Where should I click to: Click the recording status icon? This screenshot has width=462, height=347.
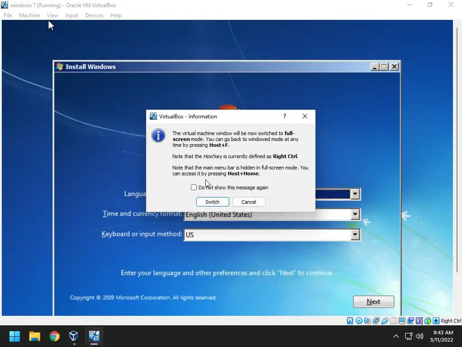click(x=411, y=321)
